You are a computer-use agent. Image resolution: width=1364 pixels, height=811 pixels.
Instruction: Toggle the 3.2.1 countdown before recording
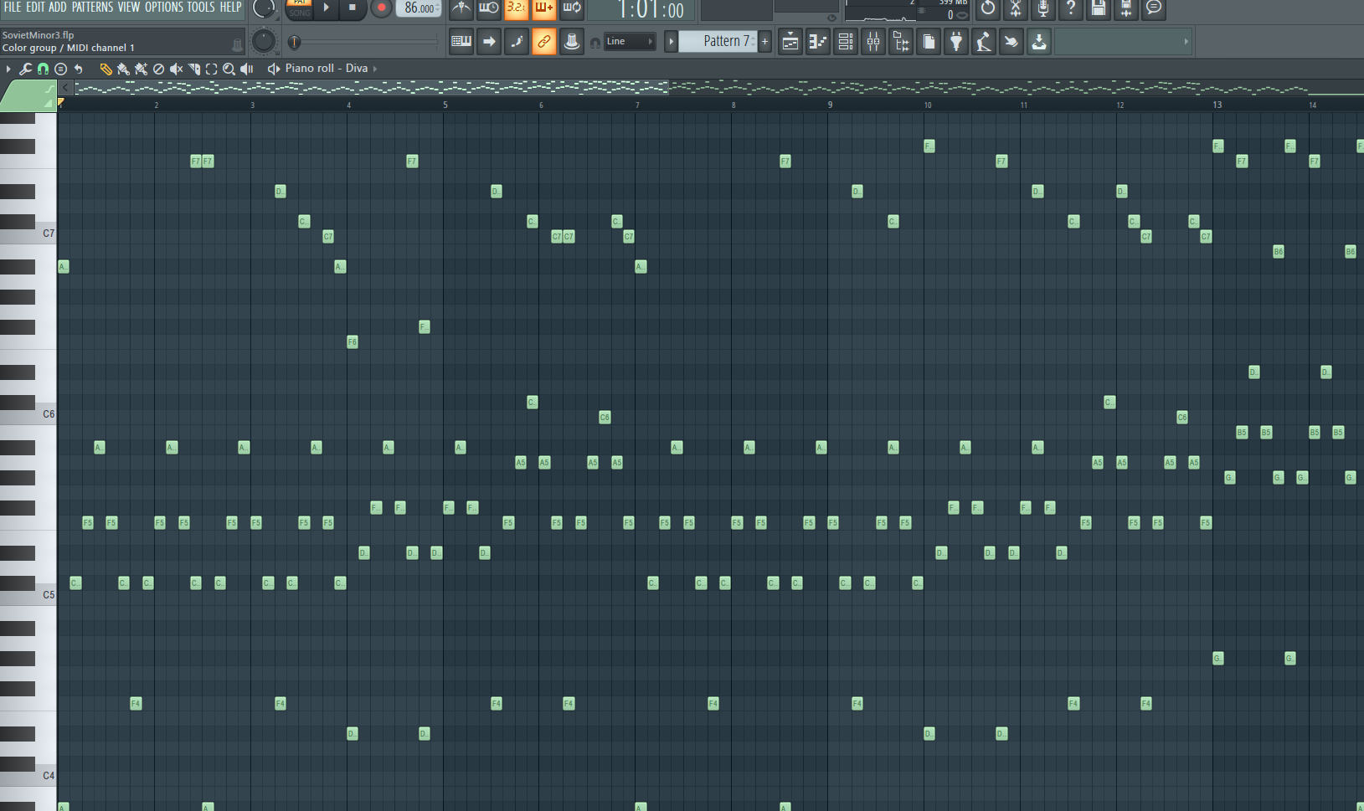[x=516, y=8]
